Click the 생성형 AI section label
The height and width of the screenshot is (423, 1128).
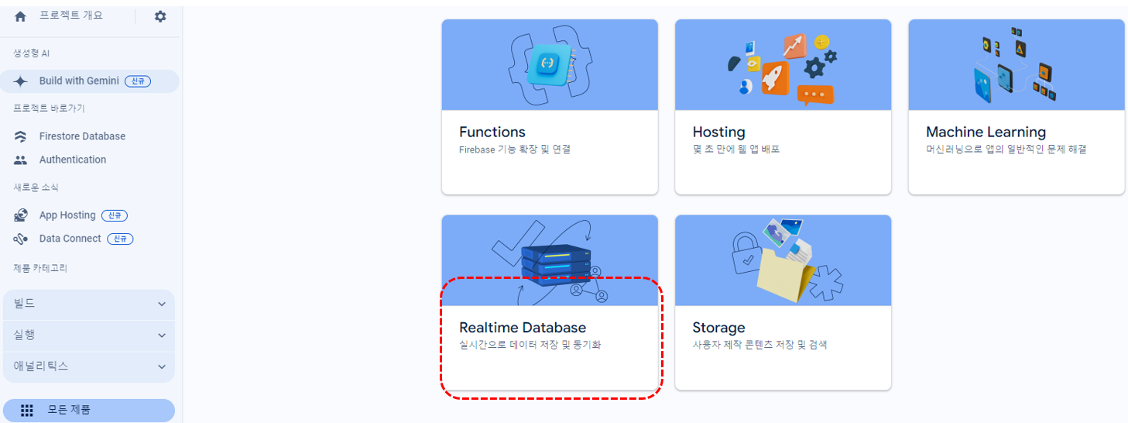click(32, 53)
